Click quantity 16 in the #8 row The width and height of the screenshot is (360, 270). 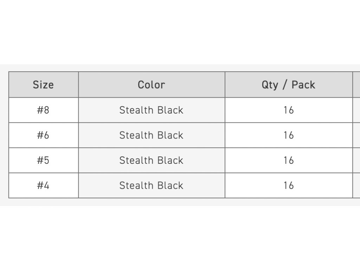click(x=288, y=110)
